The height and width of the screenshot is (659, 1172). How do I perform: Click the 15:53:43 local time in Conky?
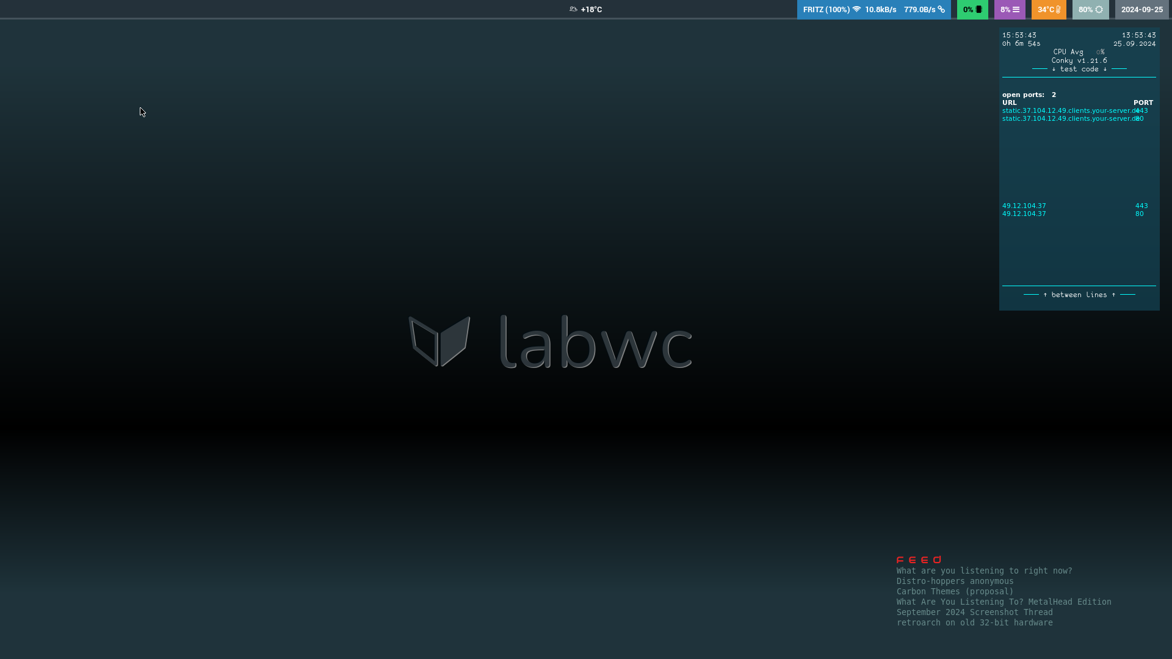(x=1019, y=35)
